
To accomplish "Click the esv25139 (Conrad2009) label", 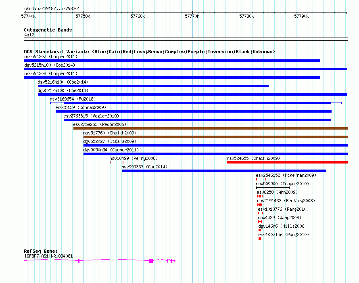I will click(x=81, y=107).
